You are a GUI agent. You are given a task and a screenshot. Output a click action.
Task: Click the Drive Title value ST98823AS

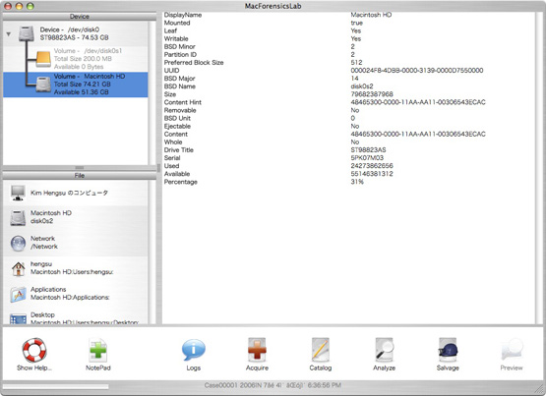point(368,149)
